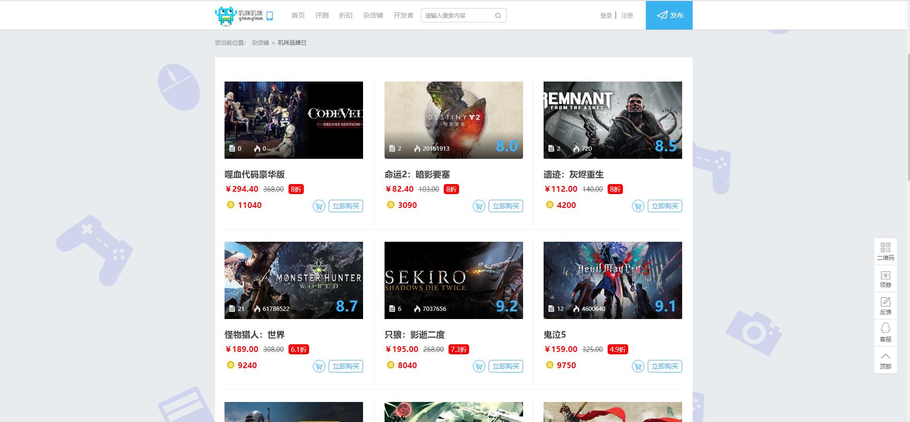Add 鬼泣5 to the cart
The image size is (910, 422).
tap(638, 366)
